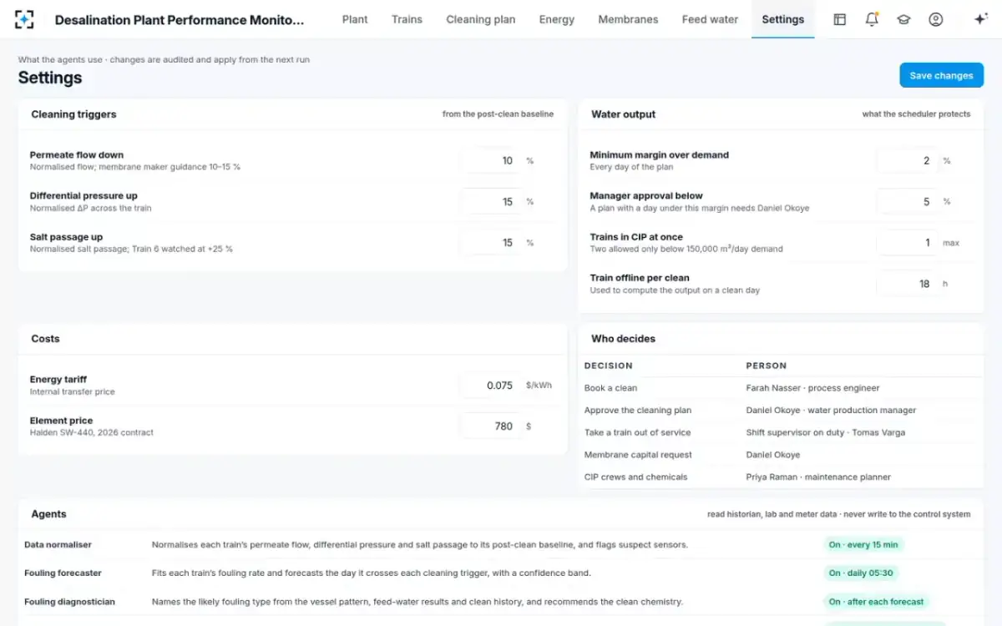The width and height of the screenshot is (1002, 626).
Task: Edit the Permeate flow down value
Action: pyautogui.click(x=490, y=160)
